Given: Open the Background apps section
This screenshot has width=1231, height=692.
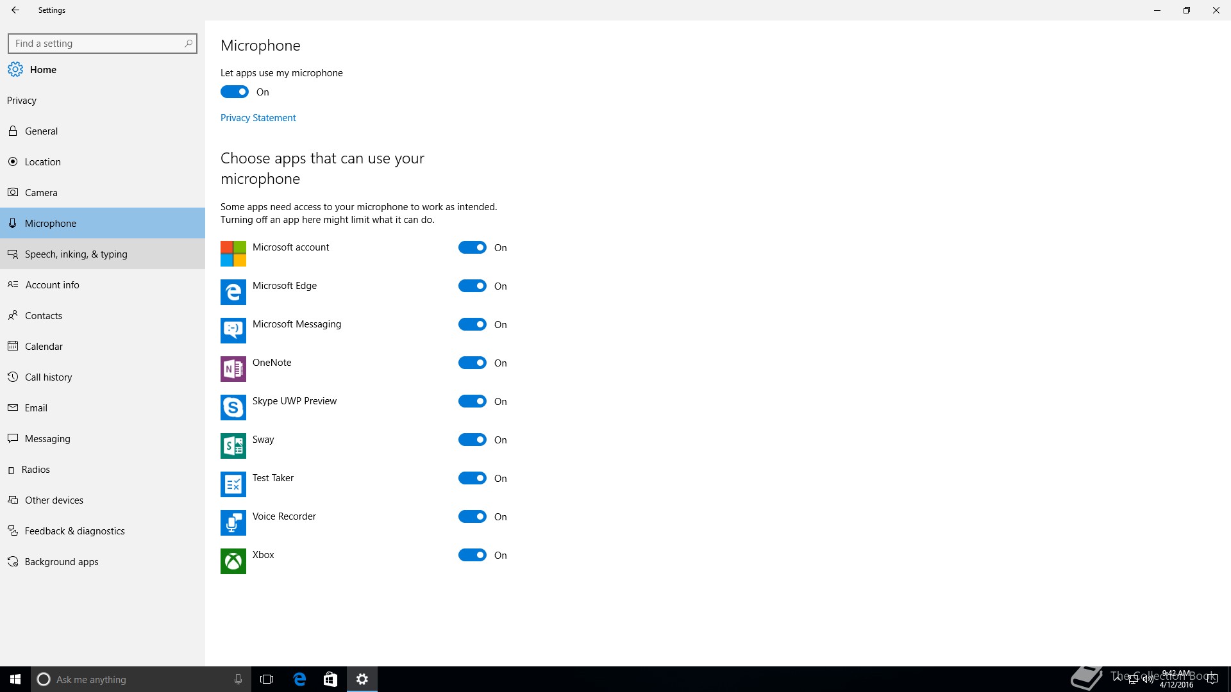Looking at the screenshot, I should pyautogui.click(x=103, y=561).
